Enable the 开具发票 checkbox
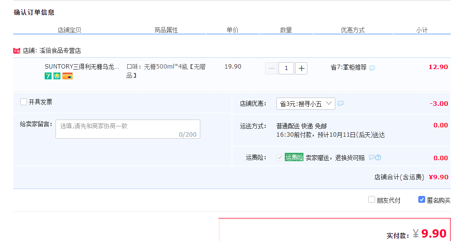 coord(24,102)
